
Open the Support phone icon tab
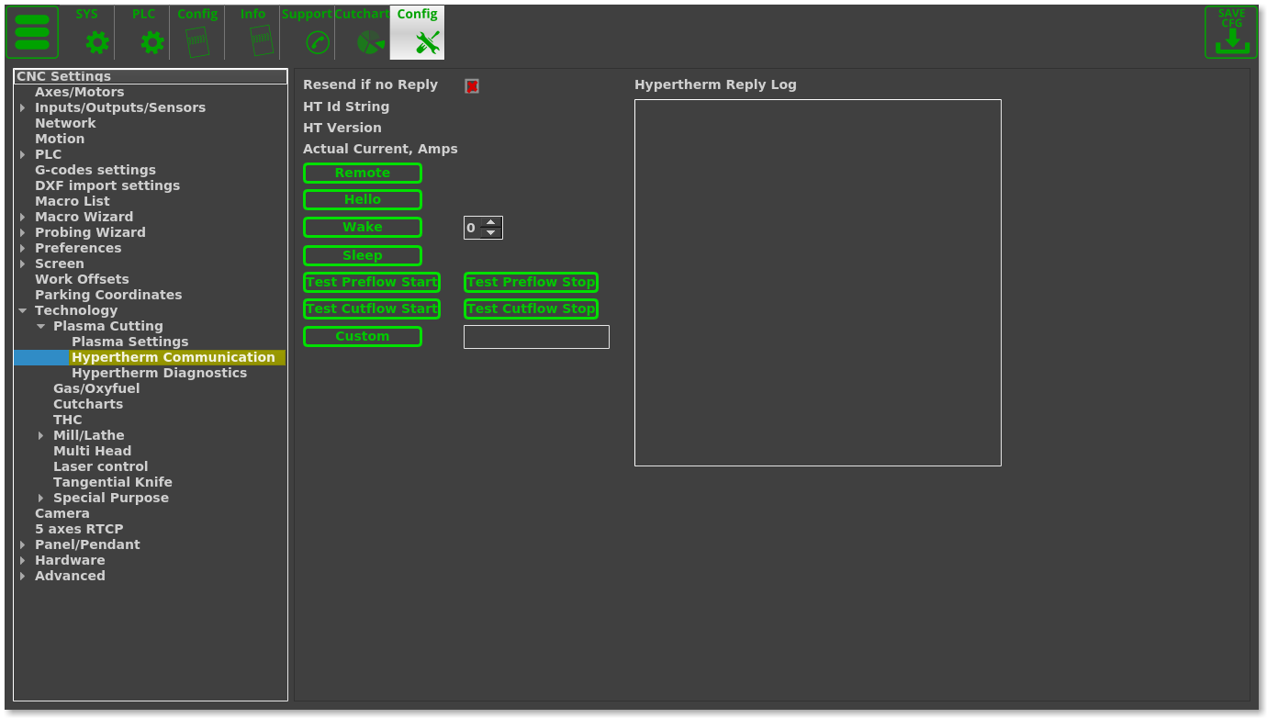point(317,42)
